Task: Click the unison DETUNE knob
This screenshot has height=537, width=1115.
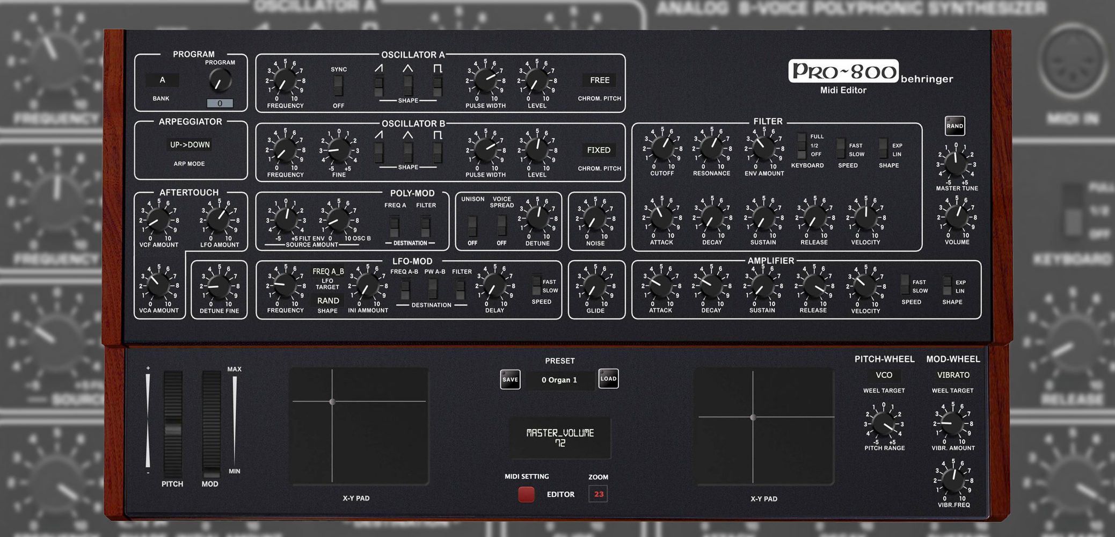Action: coord(537,218)
